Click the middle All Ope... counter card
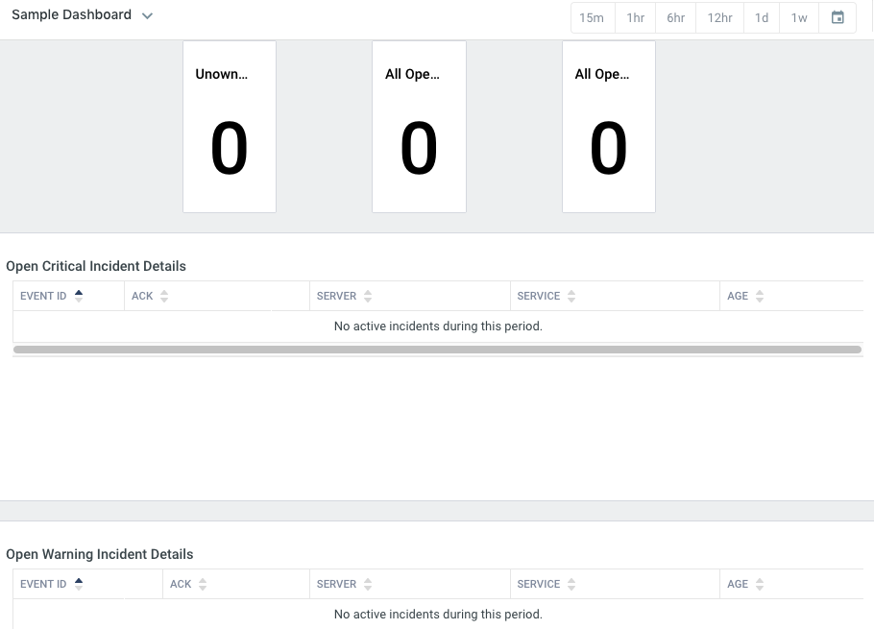The width and height of the screenshot is (874, 629). click(x=419, y=127)
